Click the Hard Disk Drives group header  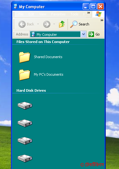click(31, 90)
